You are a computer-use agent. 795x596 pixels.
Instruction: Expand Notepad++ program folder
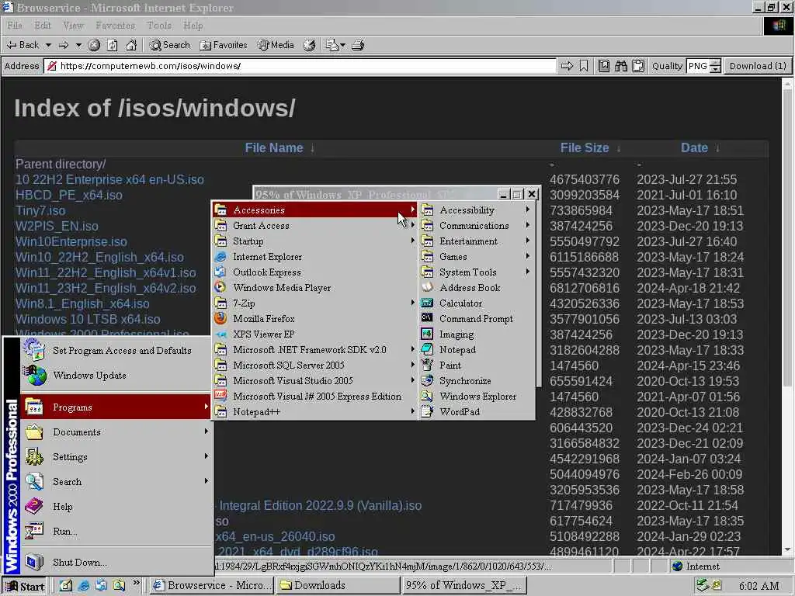314,412
